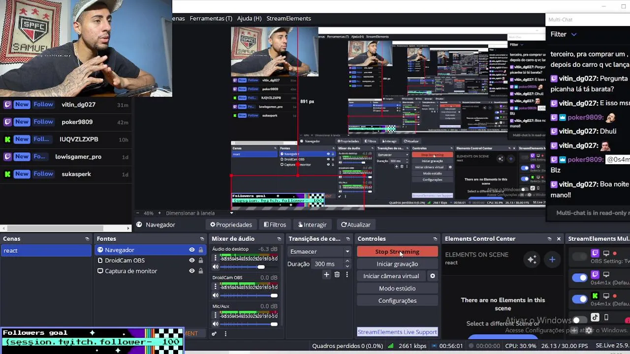Click Iniciar câmera virtual

click(x=391, y=276)
